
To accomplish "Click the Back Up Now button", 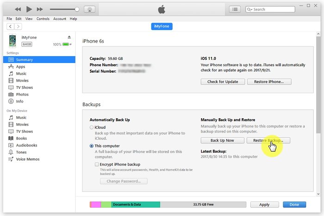I will (222, 140).
